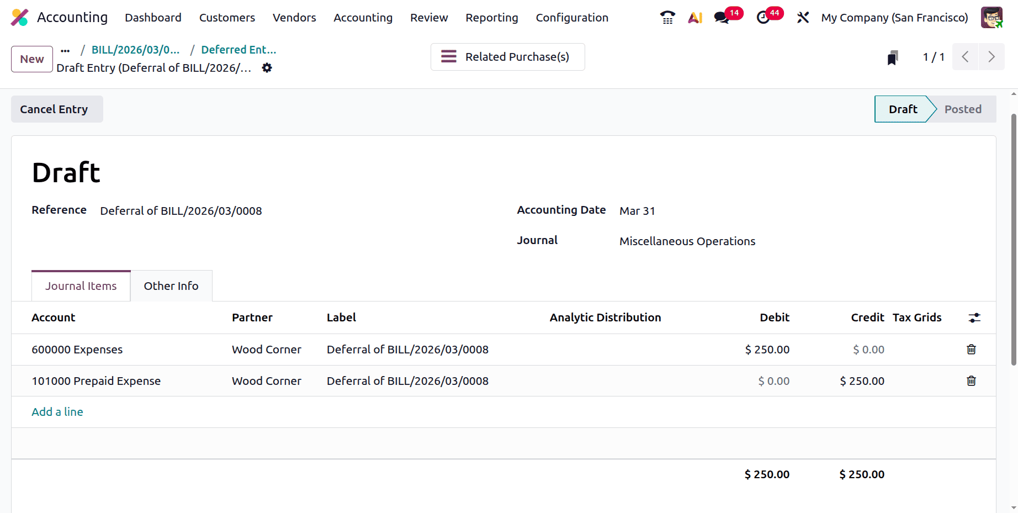
Task: Click the $ 250.00 credit in Prepaid Expense row
Action: 862,381
